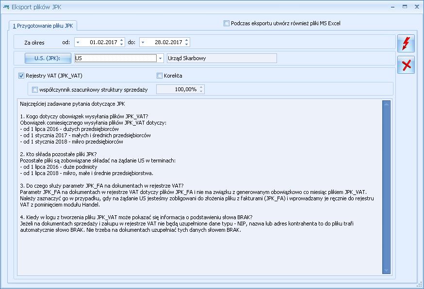Tick the Korekta checkbox
This screenshot has height=289, width=424.
(x=160, y=76)
